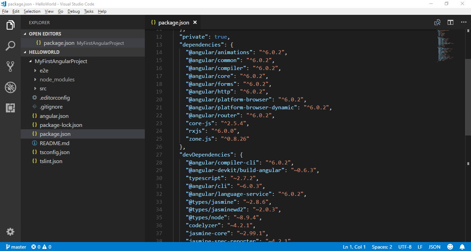Collapse the Open Editors section
The width and height of the screenshot is (471, 251).
click(83, 34)
